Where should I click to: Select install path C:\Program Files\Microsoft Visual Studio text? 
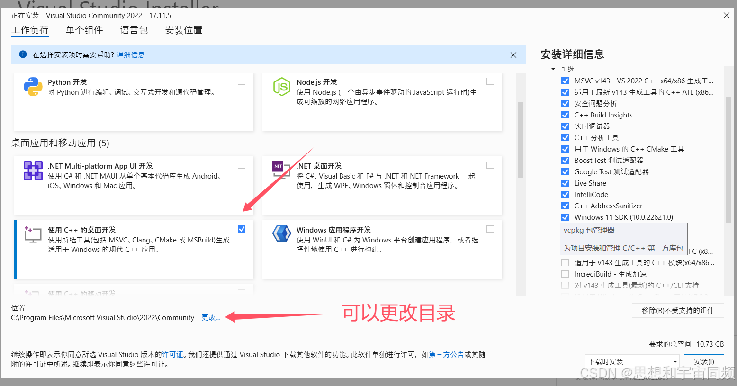[102, 318]
